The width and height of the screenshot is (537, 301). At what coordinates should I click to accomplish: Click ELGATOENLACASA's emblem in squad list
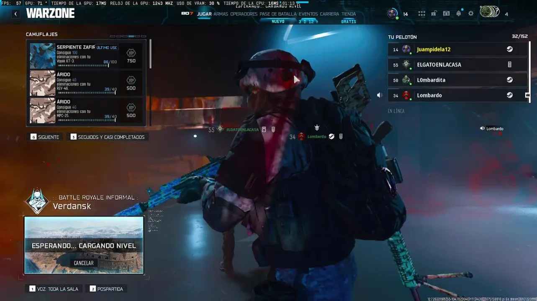(x=406, y=64)
